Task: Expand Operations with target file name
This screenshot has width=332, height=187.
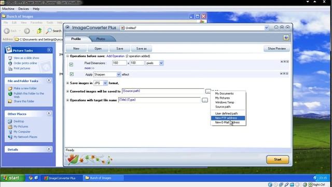Action: (x=67, y=100)
